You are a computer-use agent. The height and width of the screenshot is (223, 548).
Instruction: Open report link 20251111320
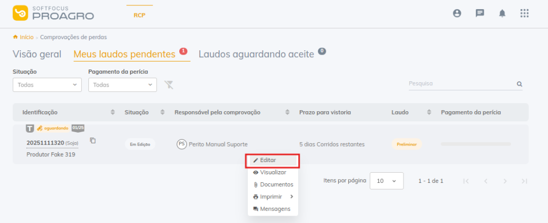pos(45,143)
